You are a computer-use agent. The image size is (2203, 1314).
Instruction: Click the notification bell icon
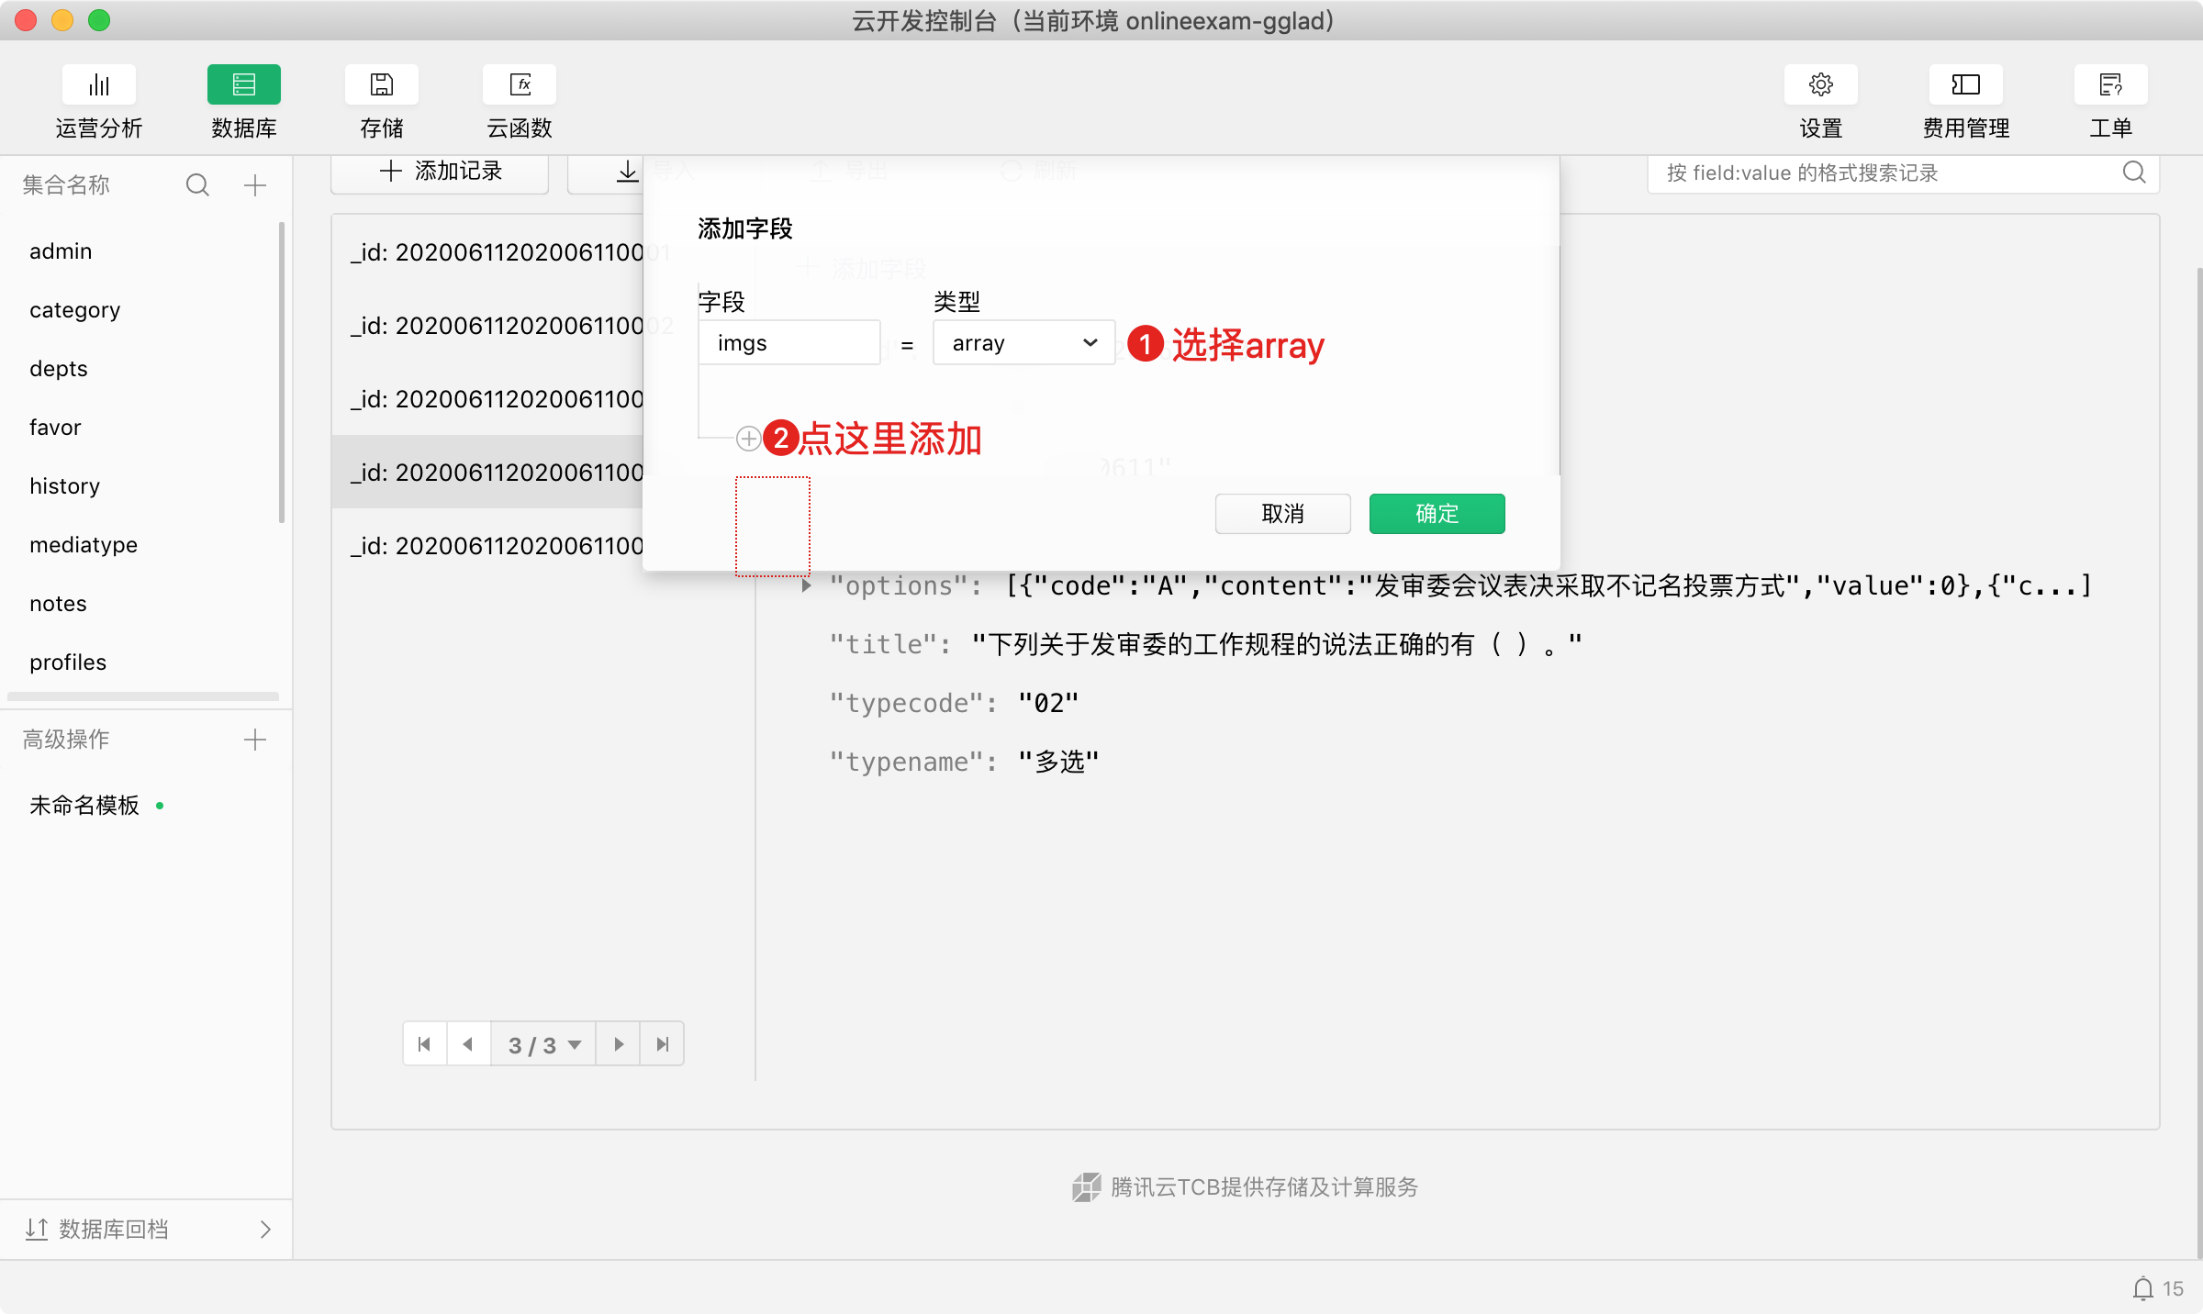coord(2142,1288)
